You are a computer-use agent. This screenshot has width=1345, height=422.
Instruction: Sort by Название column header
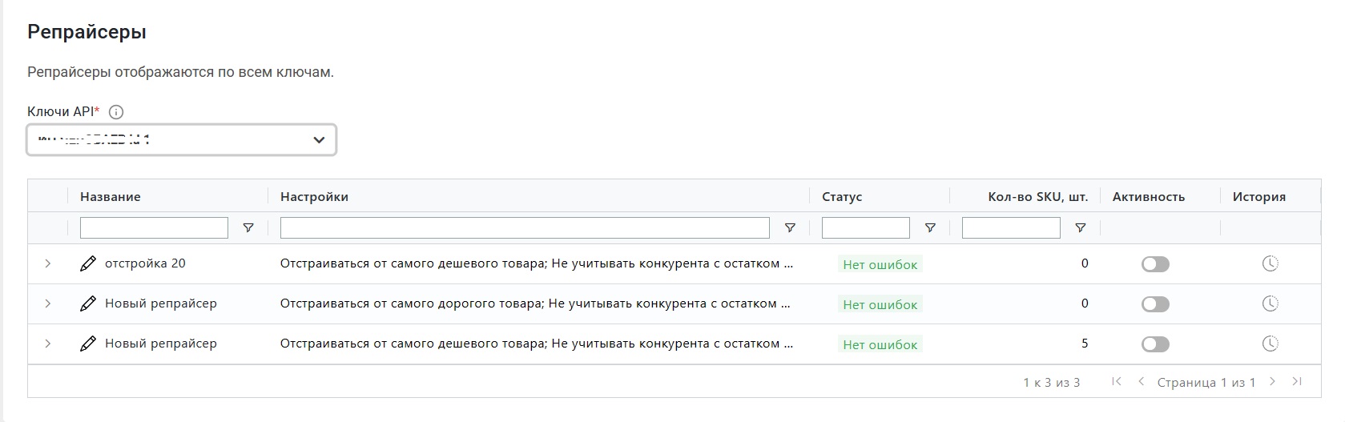tap(111, 197)
